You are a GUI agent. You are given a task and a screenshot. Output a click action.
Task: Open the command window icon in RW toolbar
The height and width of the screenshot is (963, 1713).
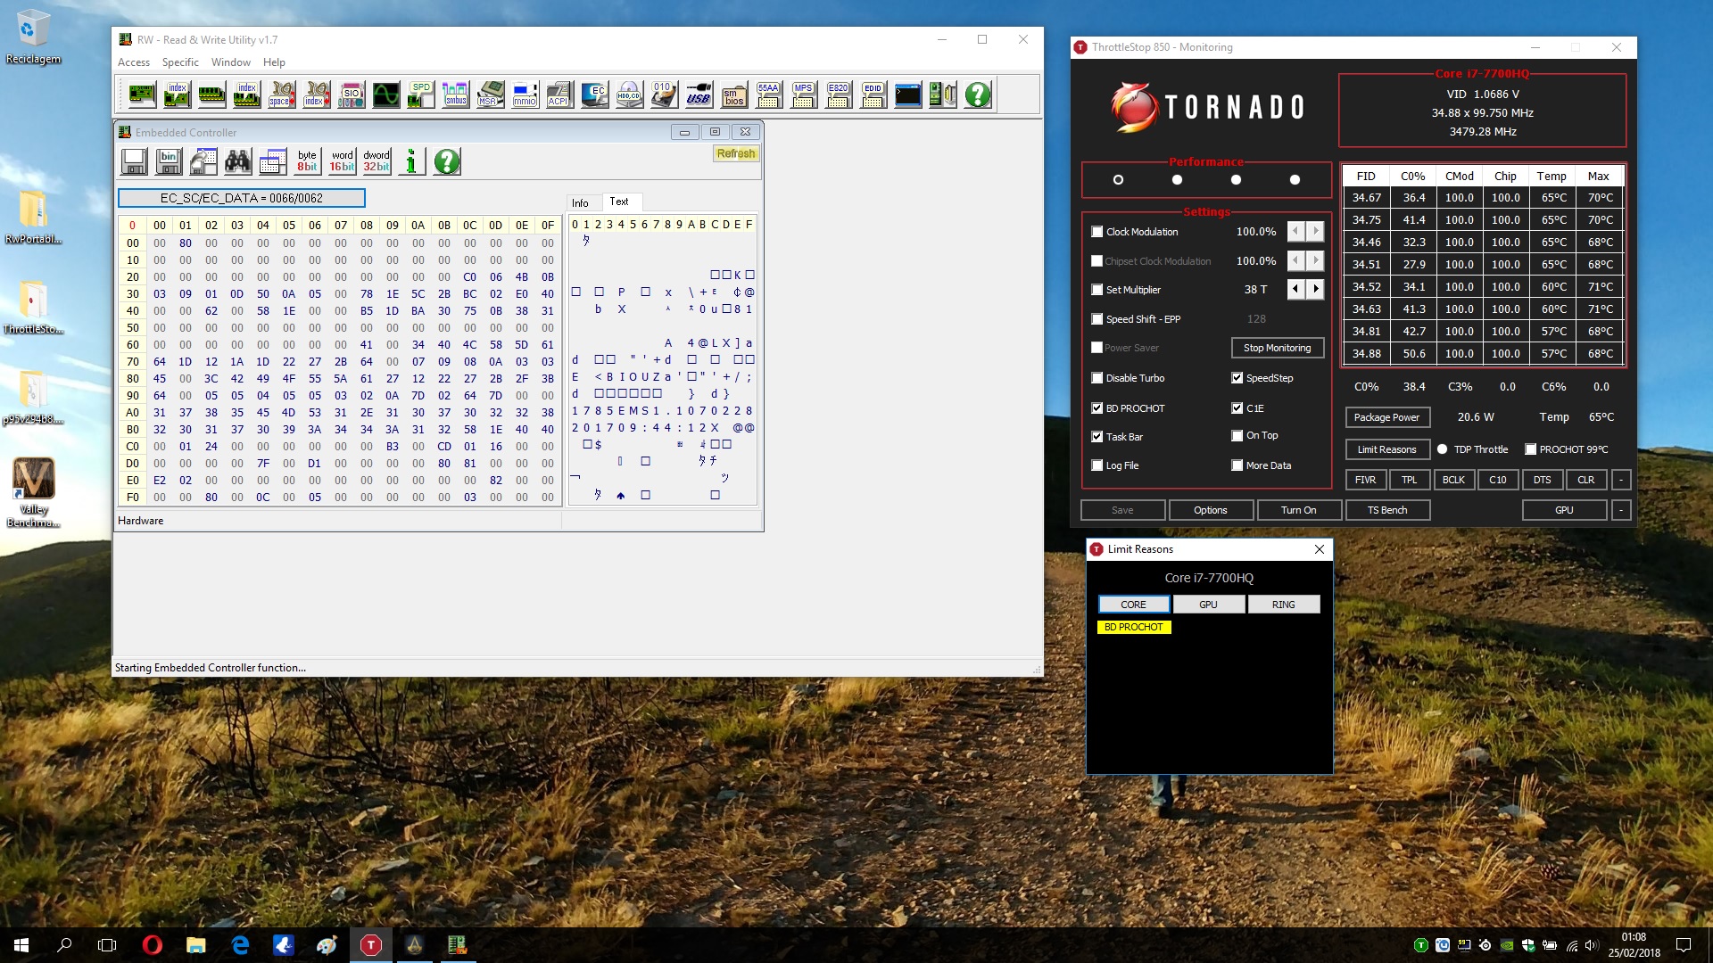click(907, 94)
